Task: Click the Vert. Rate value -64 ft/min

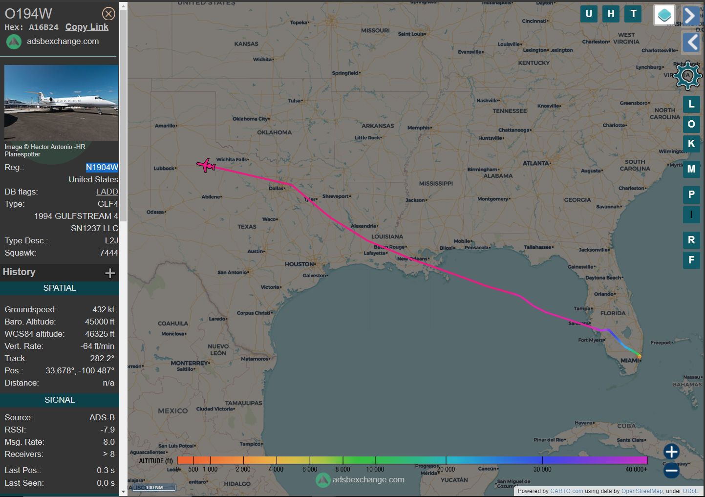Action: tap(98, 346)
